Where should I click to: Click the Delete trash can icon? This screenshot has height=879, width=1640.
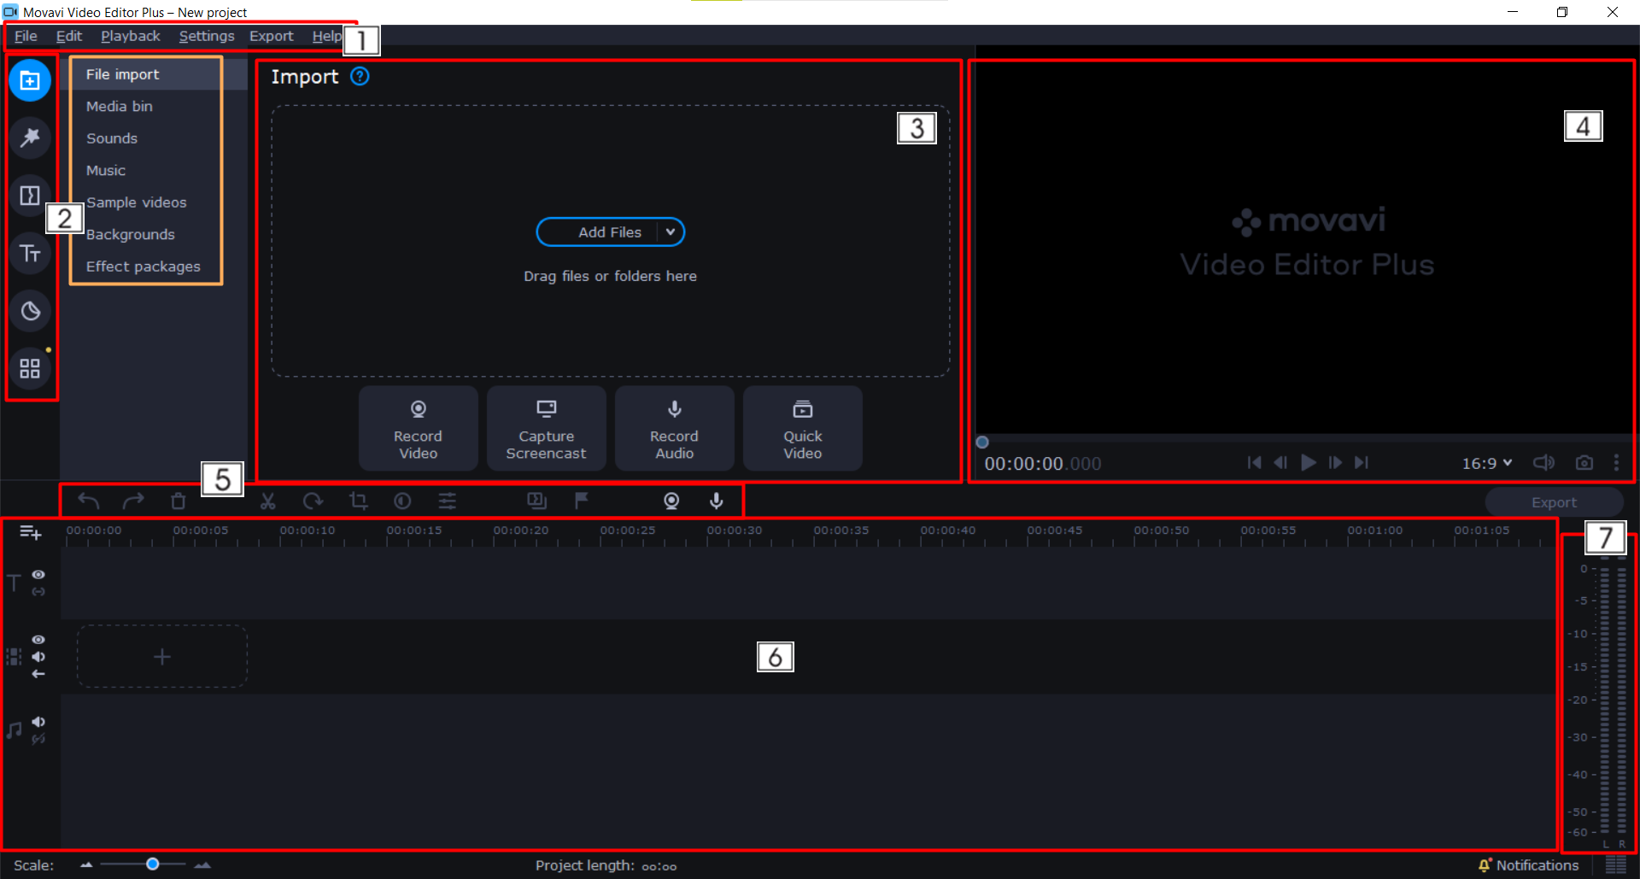pyautogui.click(x=178, y=501)
